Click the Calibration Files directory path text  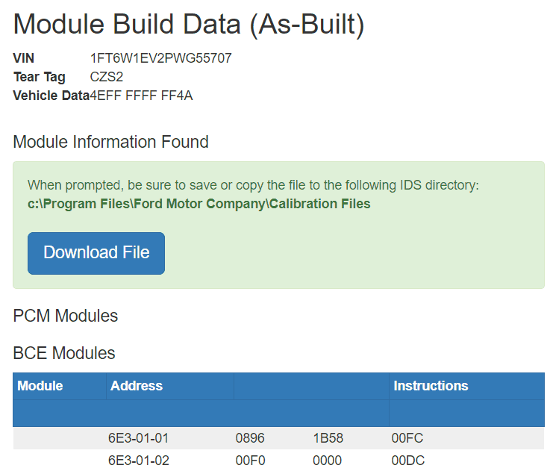199,204
